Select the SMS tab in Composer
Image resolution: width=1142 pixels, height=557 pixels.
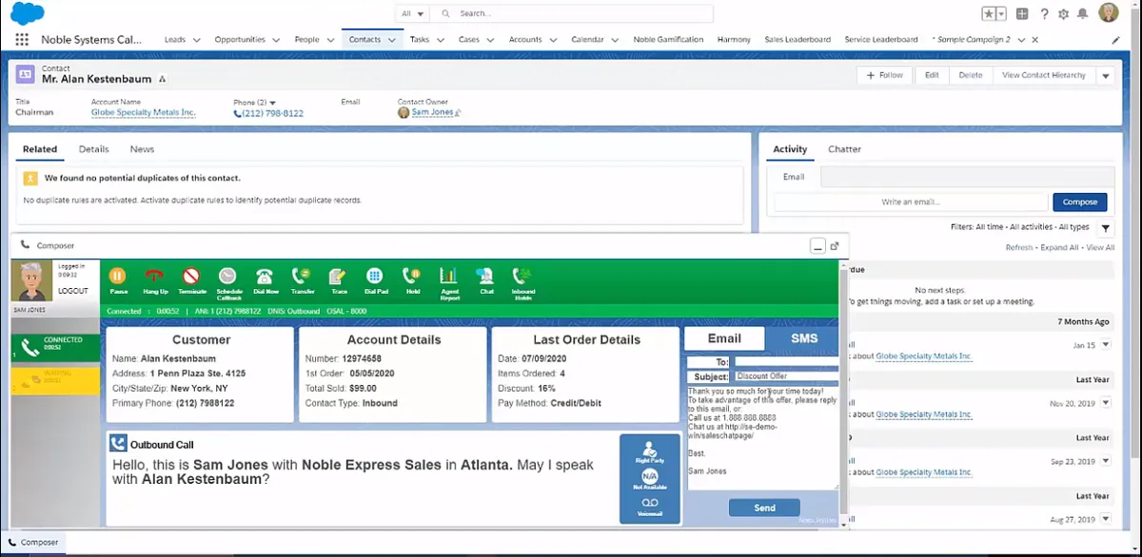coord(804,339)
